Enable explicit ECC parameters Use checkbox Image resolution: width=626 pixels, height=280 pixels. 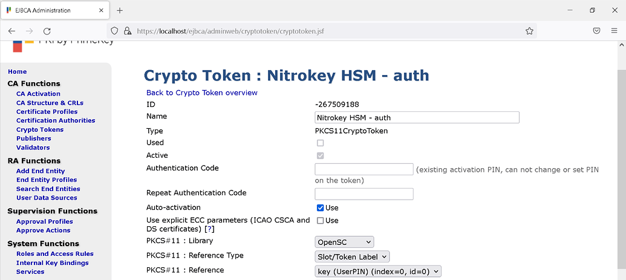(x=320, y=221)
